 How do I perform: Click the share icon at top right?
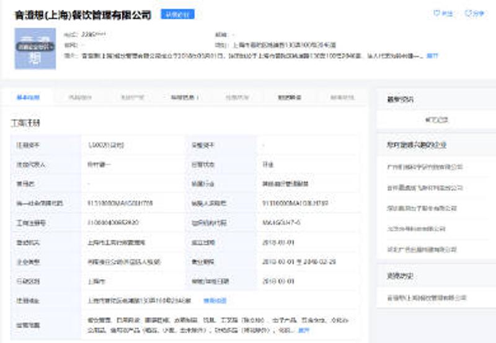tap(469, 14)
